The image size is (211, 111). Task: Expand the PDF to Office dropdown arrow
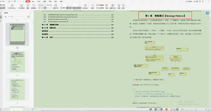[16, 8]
